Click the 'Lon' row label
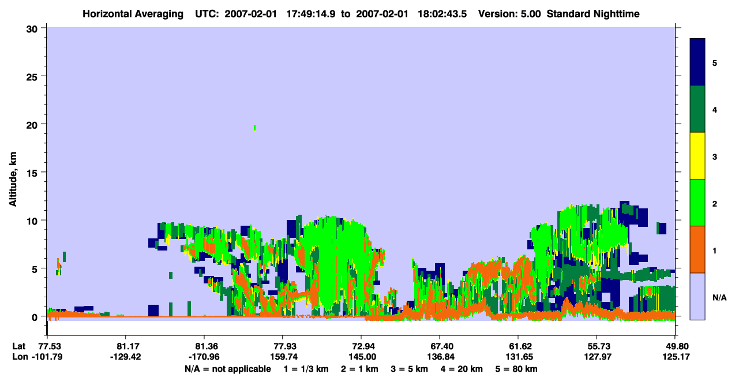The image size is (750, 385). click(20, 357)
